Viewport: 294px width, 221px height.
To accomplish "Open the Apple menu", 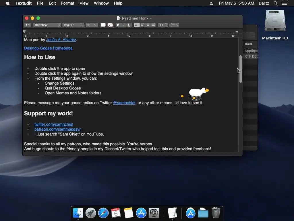I will pos(8,3).
